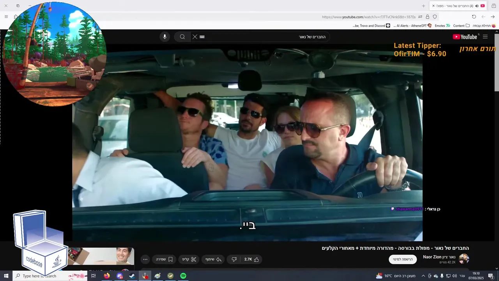499x281 pixels.
Task: Switch input language עבר indicator
Action: 462,276
